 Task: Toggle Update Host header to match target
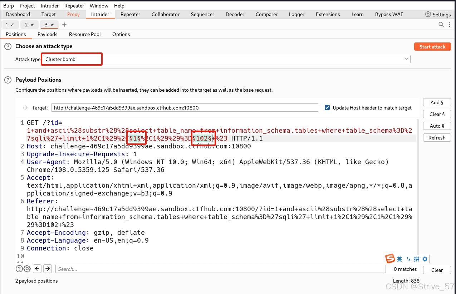pyautogui.click(x=327, y=107)
